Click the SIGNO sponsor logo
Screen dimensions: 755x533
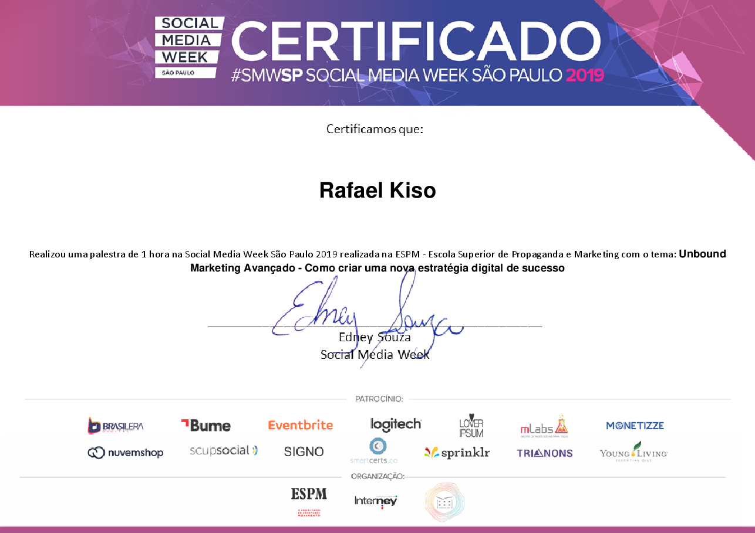(x=304, y=451)
